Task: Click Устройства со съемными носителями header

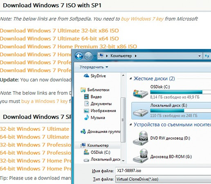Action: tap(172, 125)
